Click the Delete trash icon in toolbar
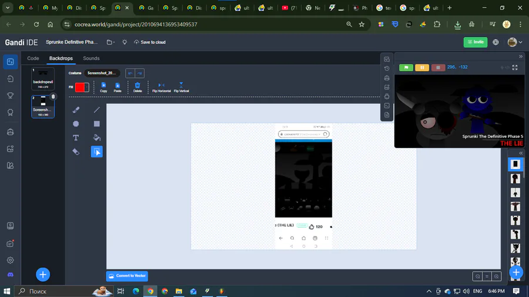This screenshot has width=529, height=297. point(138,87)
